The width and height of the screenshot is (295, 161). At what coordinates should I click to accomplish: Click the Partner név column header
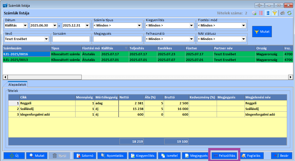[234, 48]
